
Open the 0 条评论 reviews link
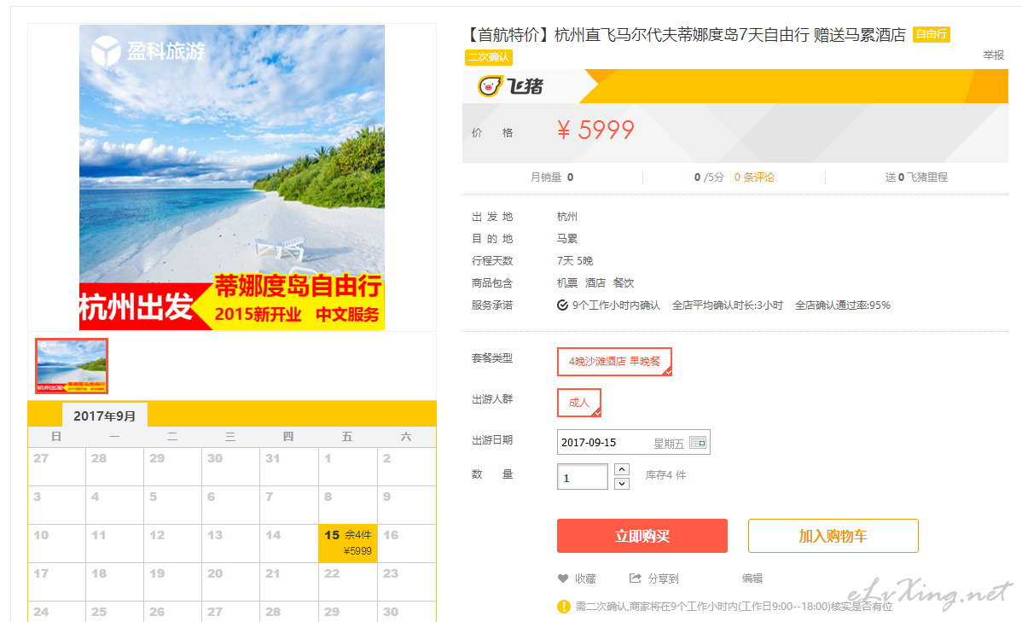click(754, 177)
